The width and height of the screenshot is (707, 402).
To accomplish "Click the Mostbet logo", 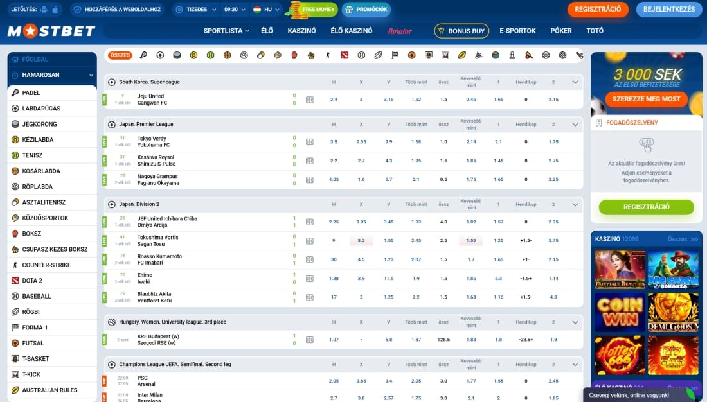I will coord(51,31).
